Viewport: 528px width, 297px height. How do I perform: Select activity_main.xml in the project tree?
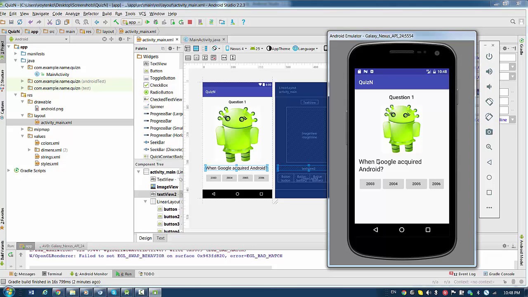56,123
